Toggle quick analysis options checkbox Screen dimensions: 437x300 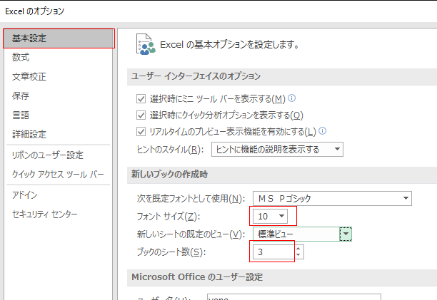pos(140,115)
